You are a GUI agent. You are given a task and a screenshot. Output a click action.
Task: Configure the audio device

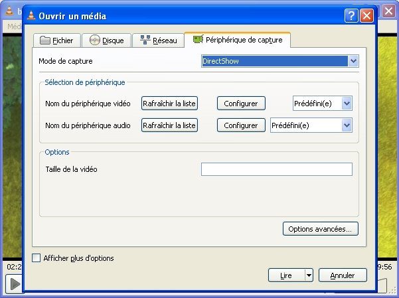coord(241,125)
